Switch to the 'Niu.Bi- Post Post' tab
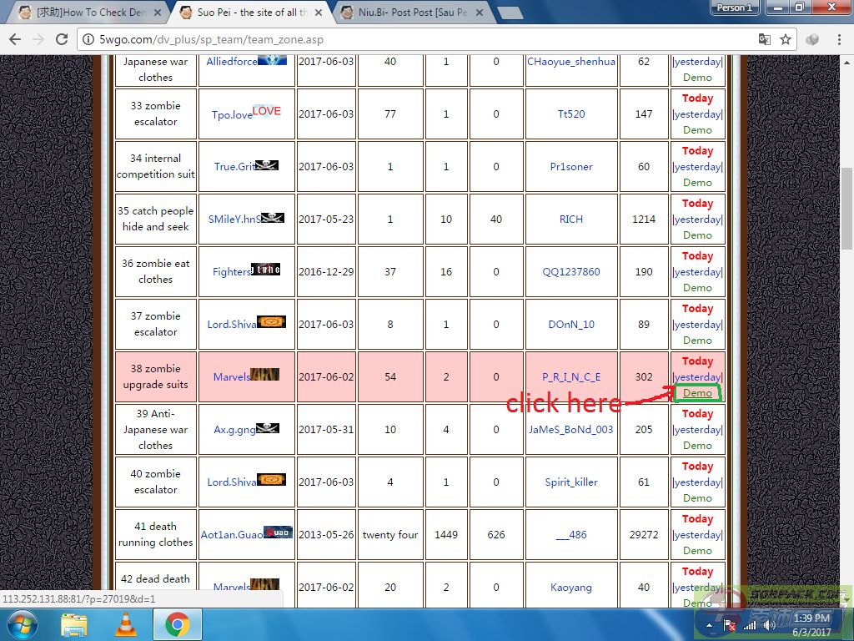854x641 pixels. [x=409, y=13]
